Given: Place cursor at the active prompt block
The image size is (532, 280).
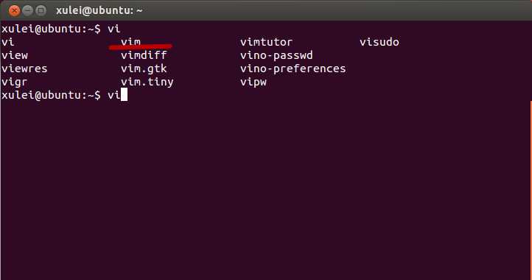Looking at the screenshot, I should [125, 95].
